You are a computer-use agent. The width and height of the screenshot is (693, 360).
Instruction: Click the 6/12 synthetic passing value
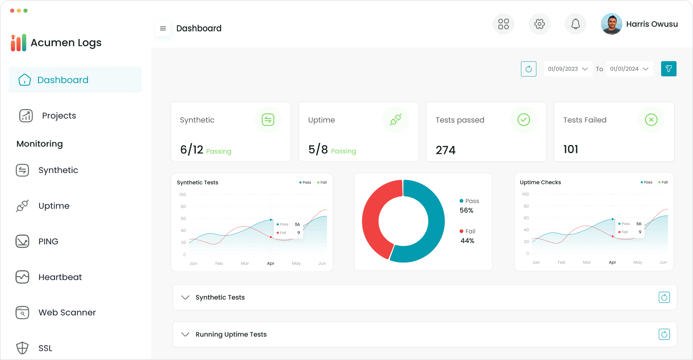tap(191, 150)
